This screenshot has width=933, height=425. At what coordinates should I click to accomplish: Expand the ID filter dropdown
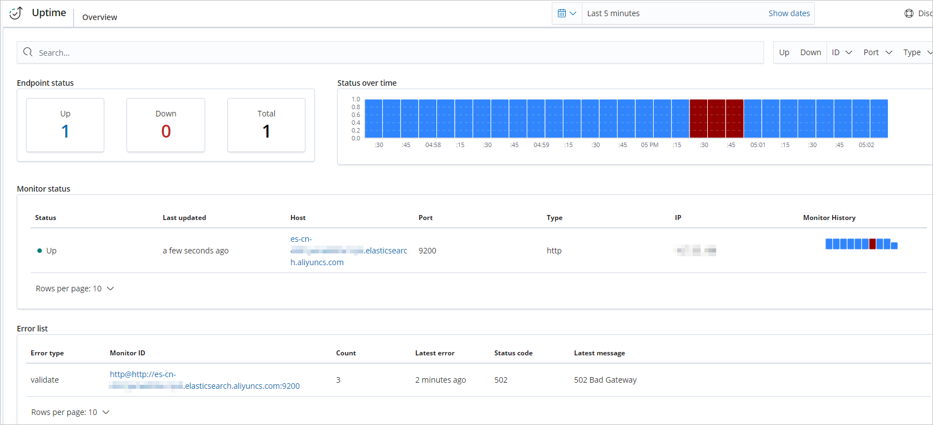842,52
